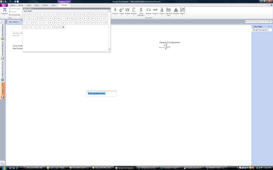Viewport: 273px width, 170px height.
Task: Select the Design tab under Equation Tools
Action: [64, 5]
